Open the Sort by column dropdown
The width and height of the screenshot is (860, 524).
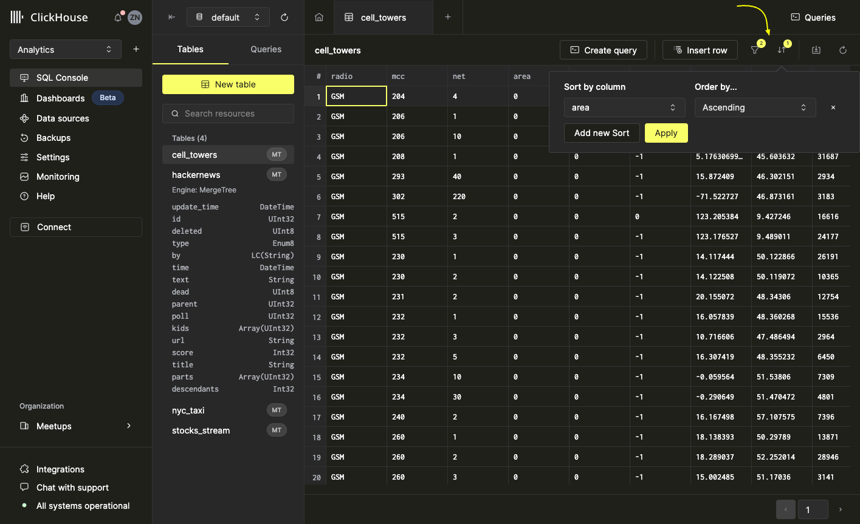pyautogui.click(x=624, y=107)
